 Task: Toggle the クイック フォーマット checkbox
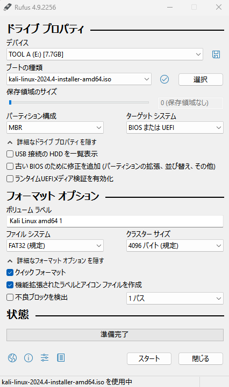tap(10, 273)
